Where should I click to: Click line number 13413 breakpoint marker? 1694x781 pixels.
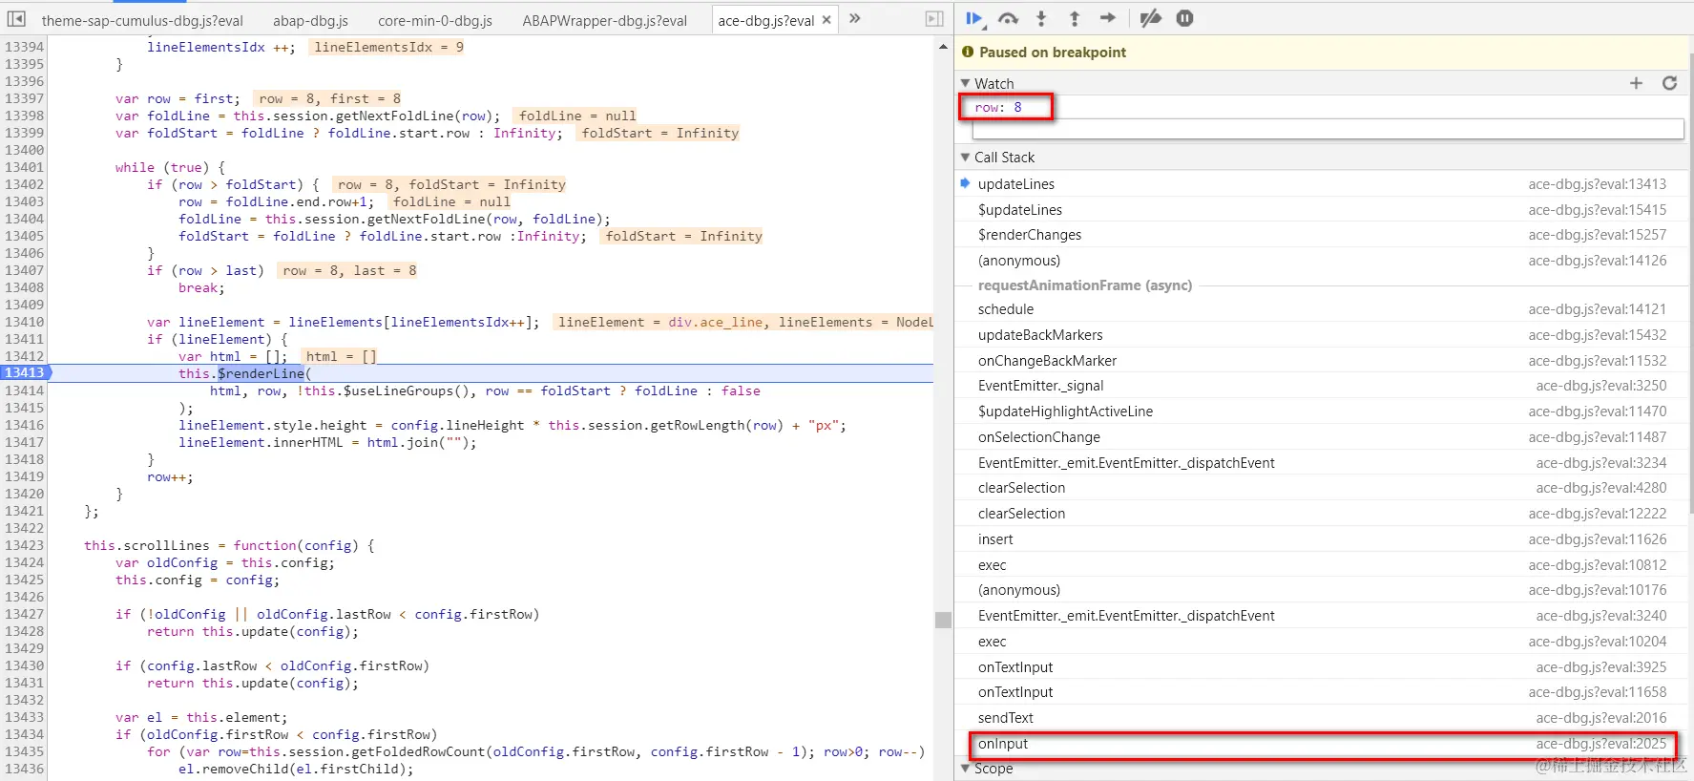coord(25,373)
